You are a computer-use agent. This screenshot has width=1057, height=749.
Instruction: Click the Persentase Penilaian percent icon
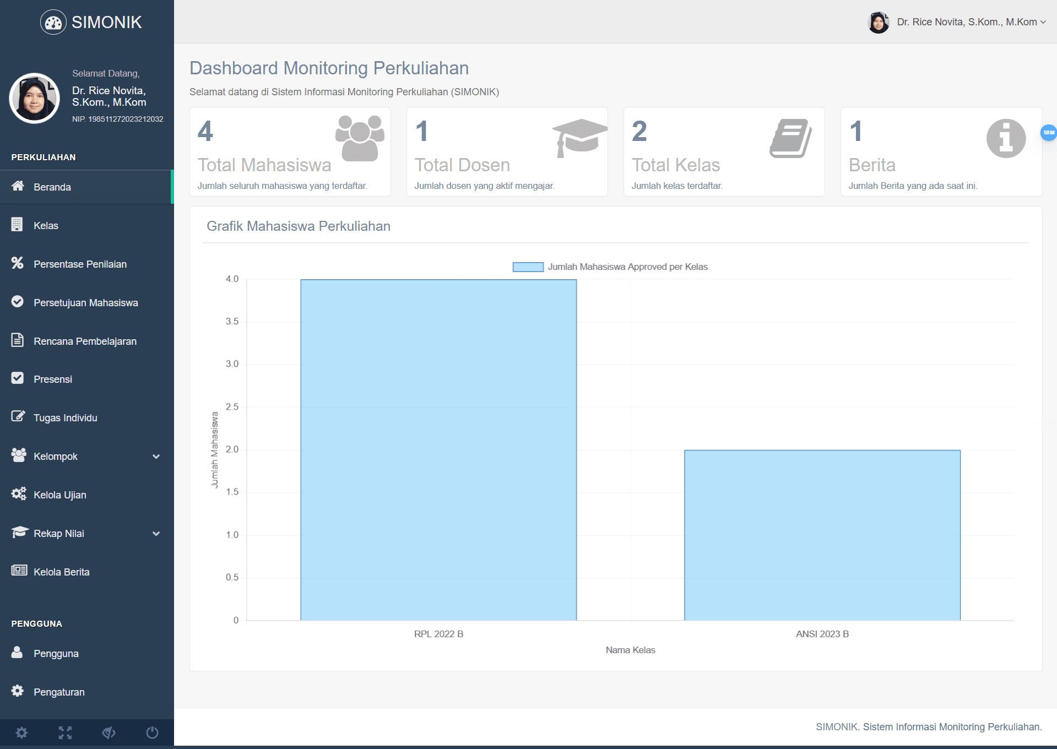18,264
